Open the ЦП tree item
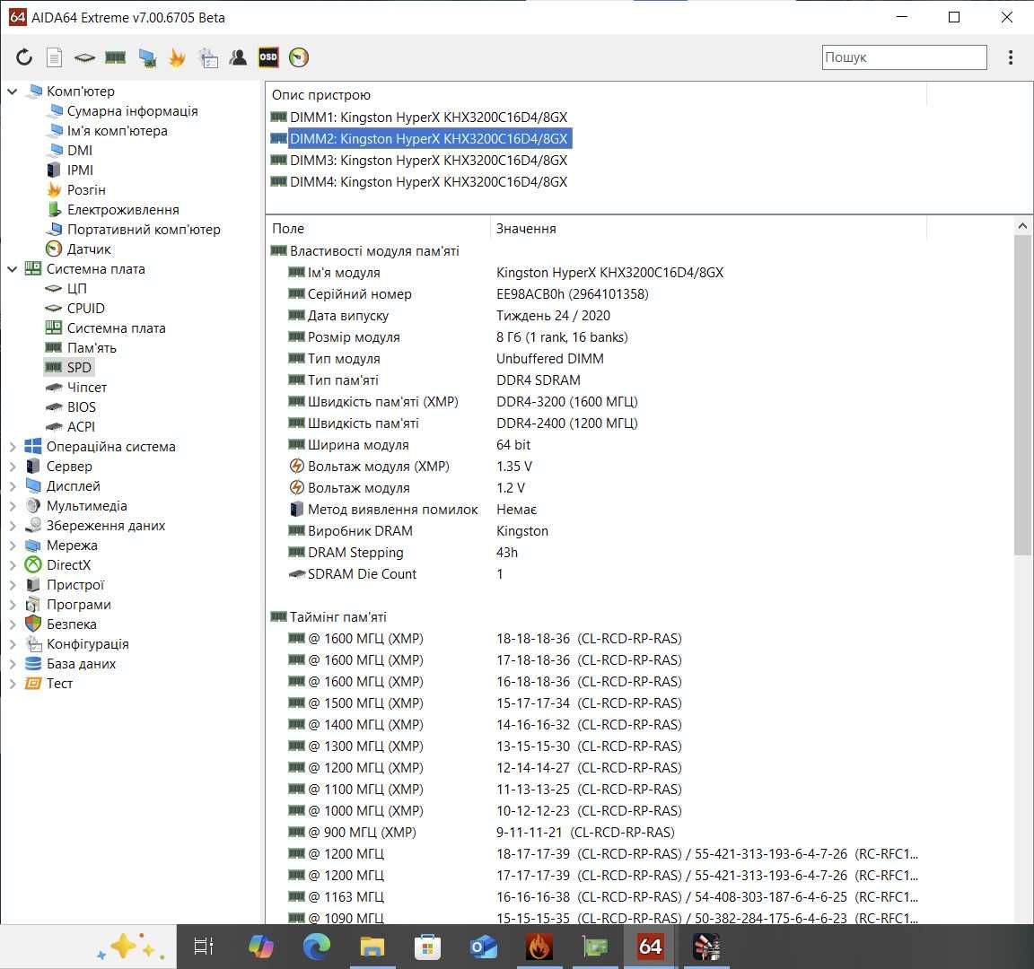Screen dimensions: 1034x969 tap(76, 289)
